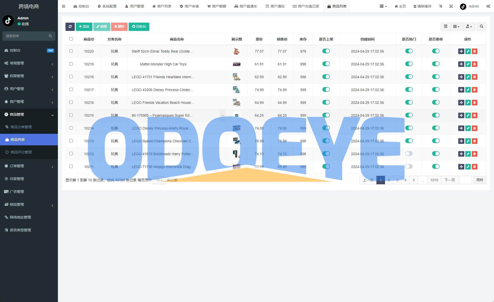Open the Teddy Bear product thumbnail
Image resolution: width=494 pixels, height=302 pixels.
coord(236,51)
